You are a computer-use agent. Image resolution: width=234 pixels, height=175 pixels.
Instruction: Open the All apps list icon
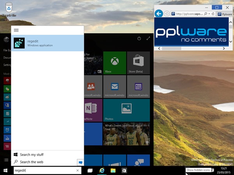6,160
